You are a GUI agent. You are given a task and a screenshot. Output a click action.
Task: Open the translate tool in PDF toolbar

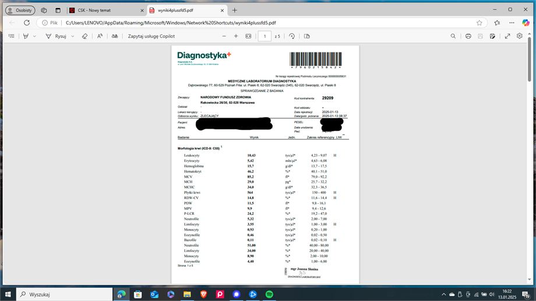pos(115,36)
